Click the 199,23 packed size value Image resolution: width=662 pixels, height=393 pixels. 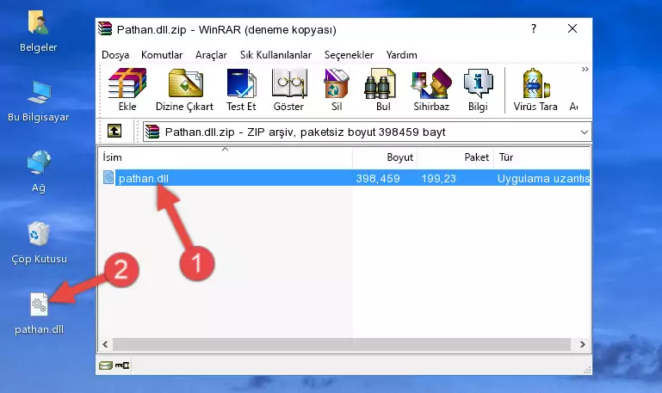[439, 178]
